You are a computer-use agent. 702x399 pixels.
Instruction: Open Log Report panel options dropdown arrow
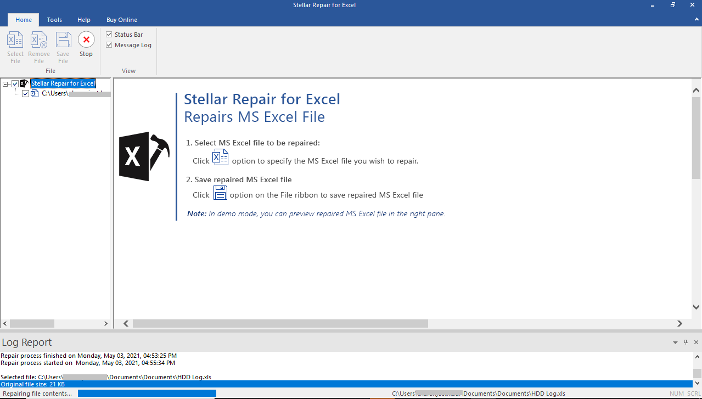click(x=675, y=342)
